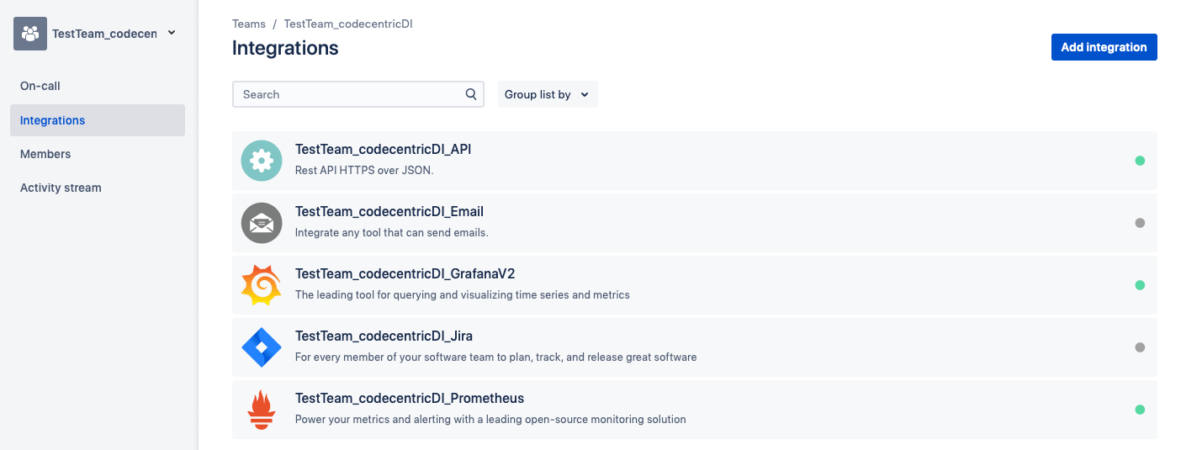Click the magnifier icon in search box
This screenshot has height=450, width=1181.
point(471,94)
